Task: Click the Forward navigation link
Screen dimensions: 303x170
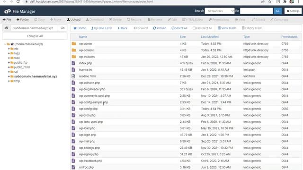Action: click(140, 28)
